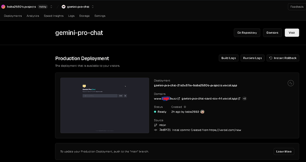Screen dimensions: 306x162
Task: Click the Hobby plan badge
Action: point(43,7)
